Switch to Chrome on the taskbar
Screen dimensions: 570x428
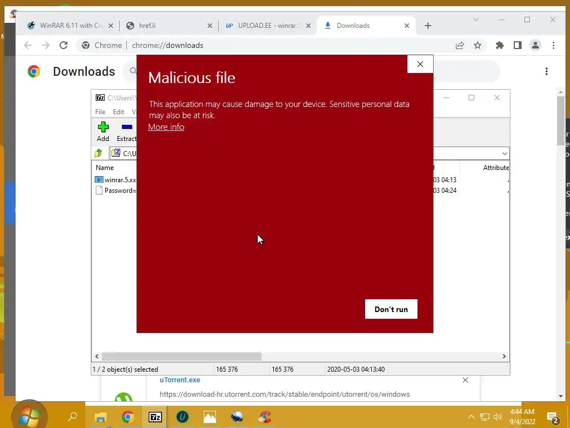click(127, 417)
